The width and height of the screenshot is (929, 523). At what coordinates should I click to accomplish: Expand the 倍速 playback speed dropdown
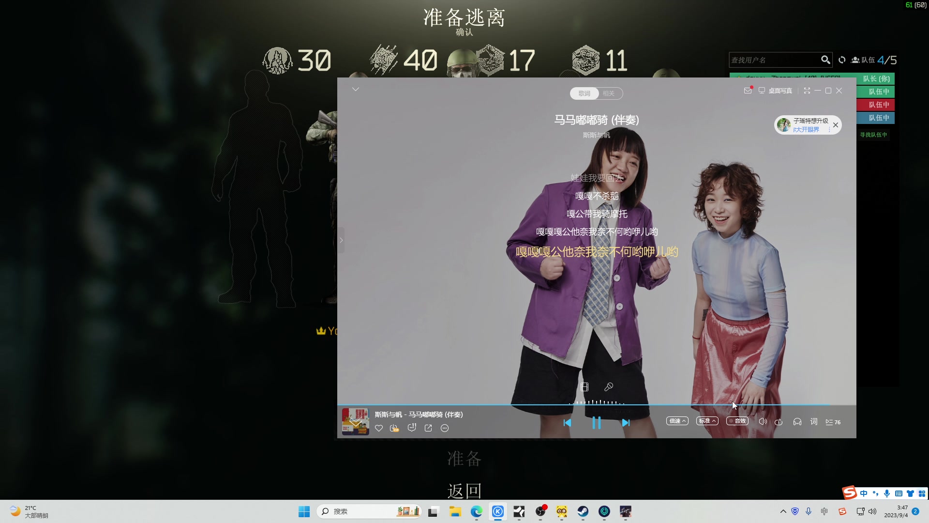[x=677, y=421]
